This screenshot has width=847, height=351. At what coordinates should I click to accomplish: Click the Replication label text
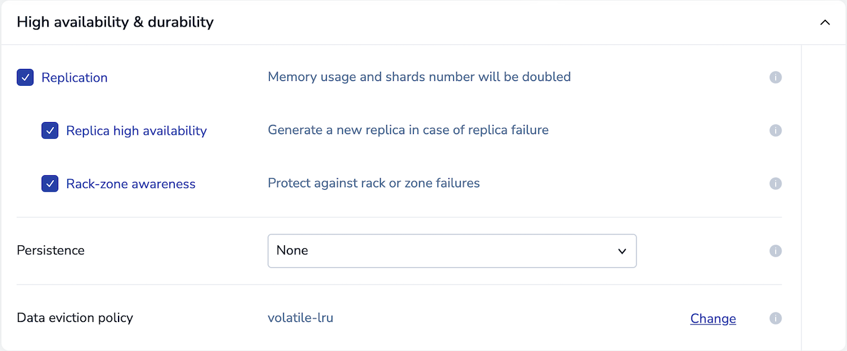(74, 78)
